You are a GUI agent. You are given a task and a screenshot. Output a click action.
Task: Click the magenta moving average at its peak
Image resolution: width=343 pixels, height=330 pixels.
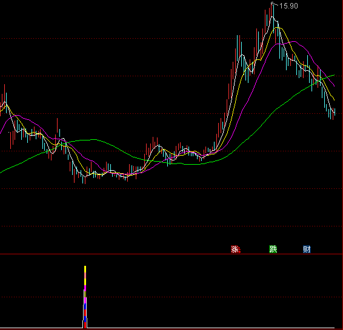[293, 41]
